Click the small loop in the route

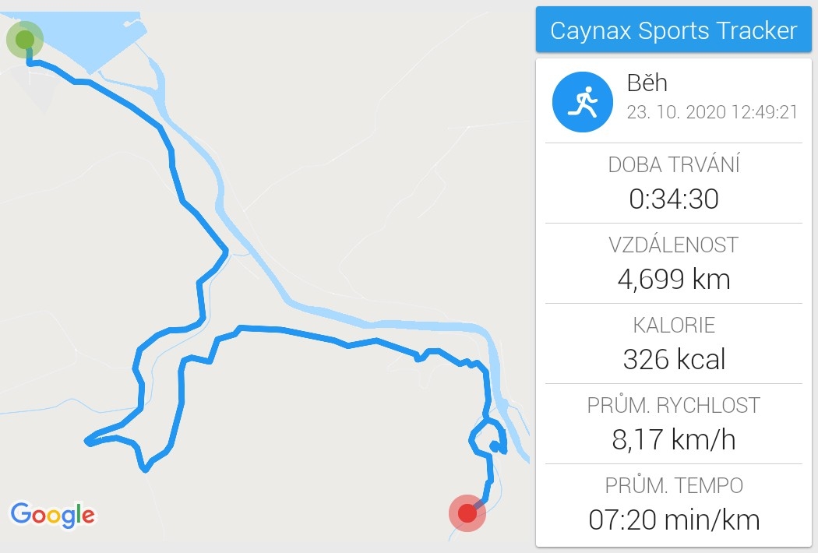pyautogui.click(x=488, y=439)
